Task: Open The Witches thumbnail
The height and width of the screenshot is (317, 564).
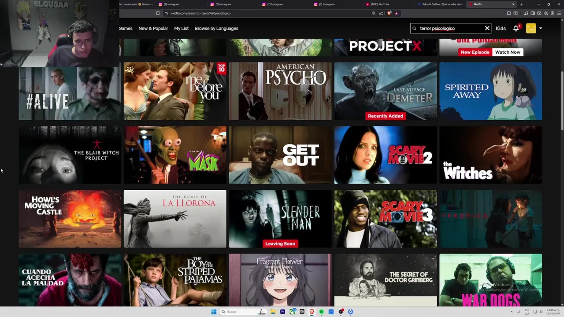Action: tap(490, 155)
